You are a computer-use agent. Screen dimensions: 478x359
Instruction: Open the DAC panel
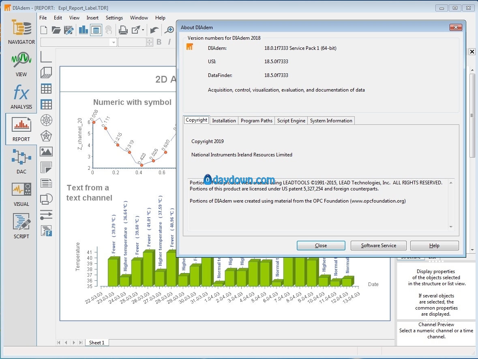(21, 162)
